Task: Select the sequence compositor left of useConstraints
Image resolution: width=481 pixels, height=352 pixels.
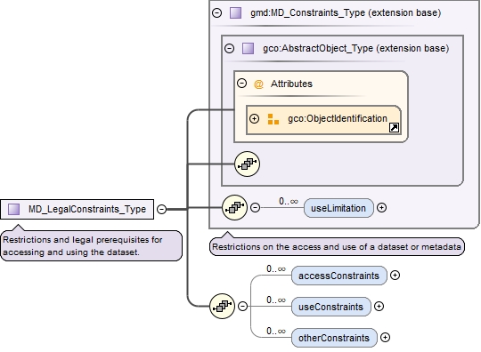Action: 222,306
